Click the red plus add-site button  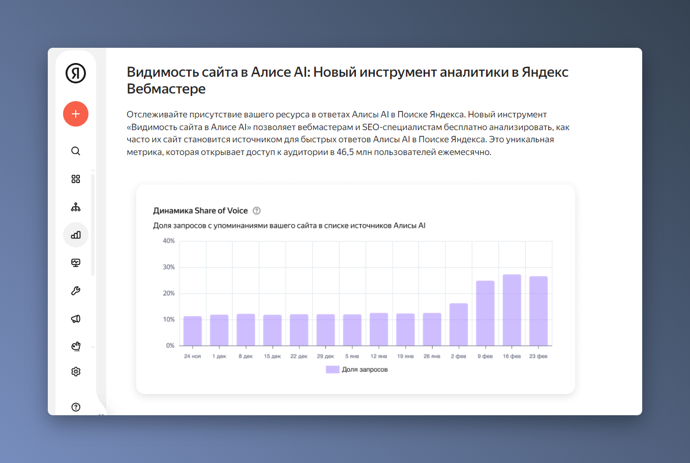click(76, 114)
